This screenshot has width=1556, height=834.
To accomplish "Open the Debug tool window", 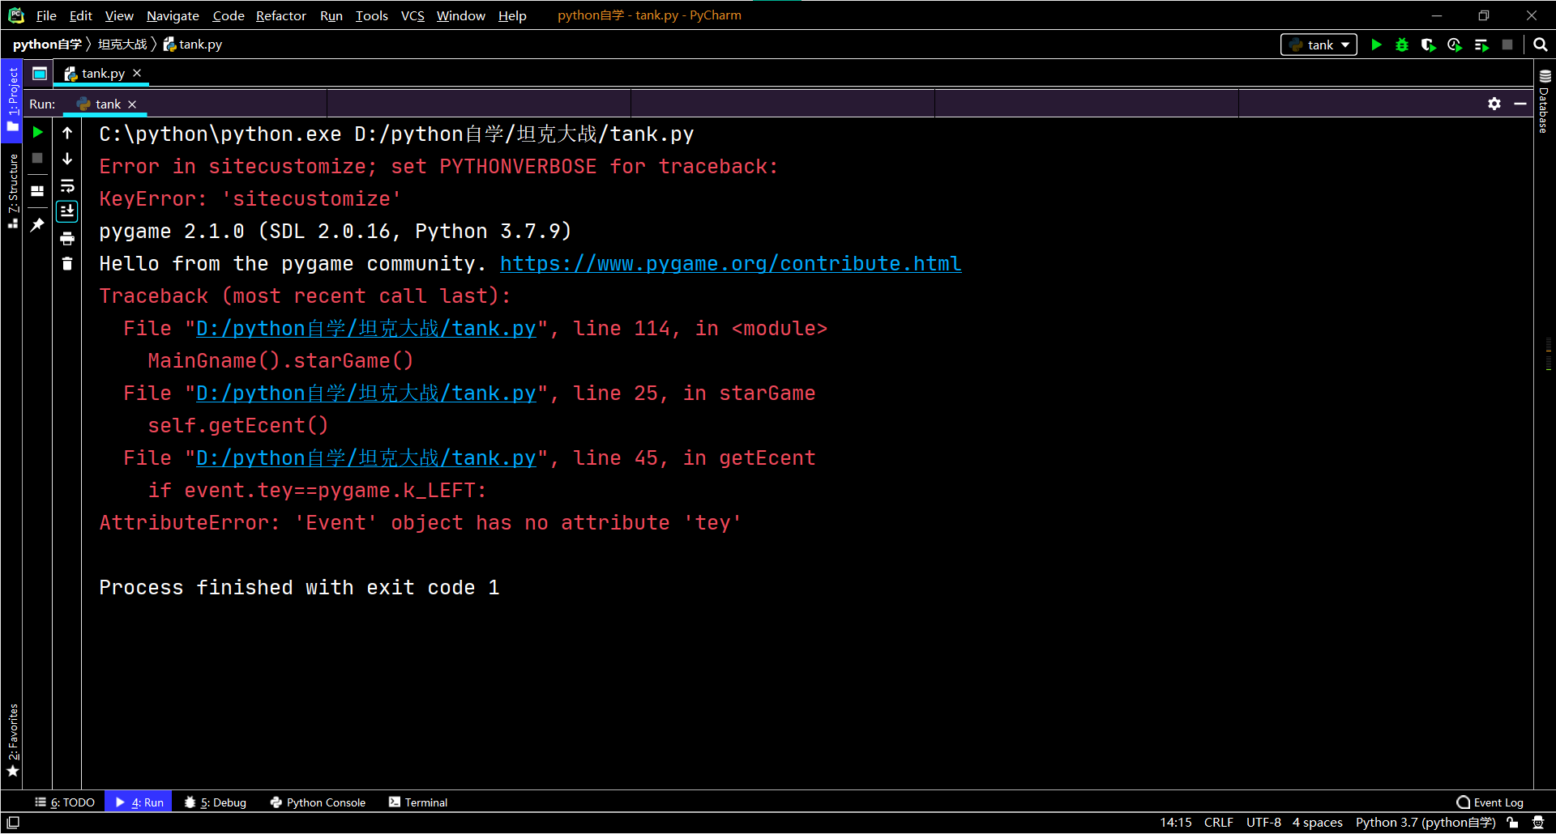I will [215, 802].
